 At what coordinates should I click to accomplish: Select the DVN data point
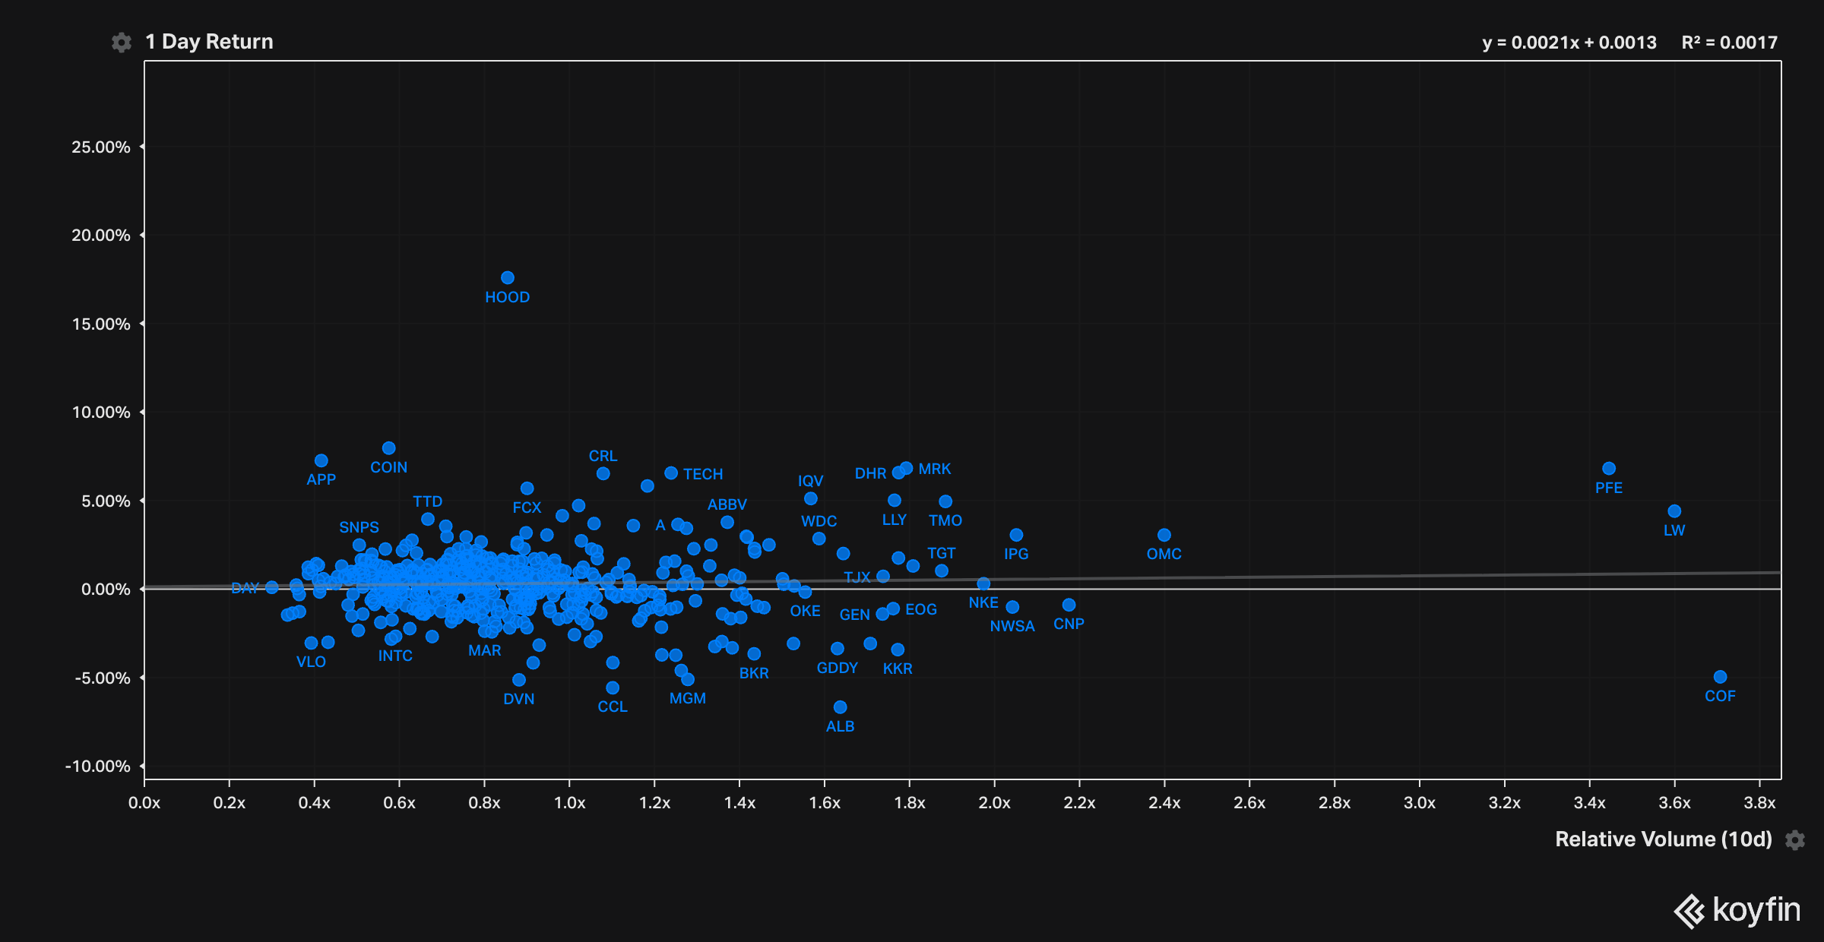pos(519,680)
